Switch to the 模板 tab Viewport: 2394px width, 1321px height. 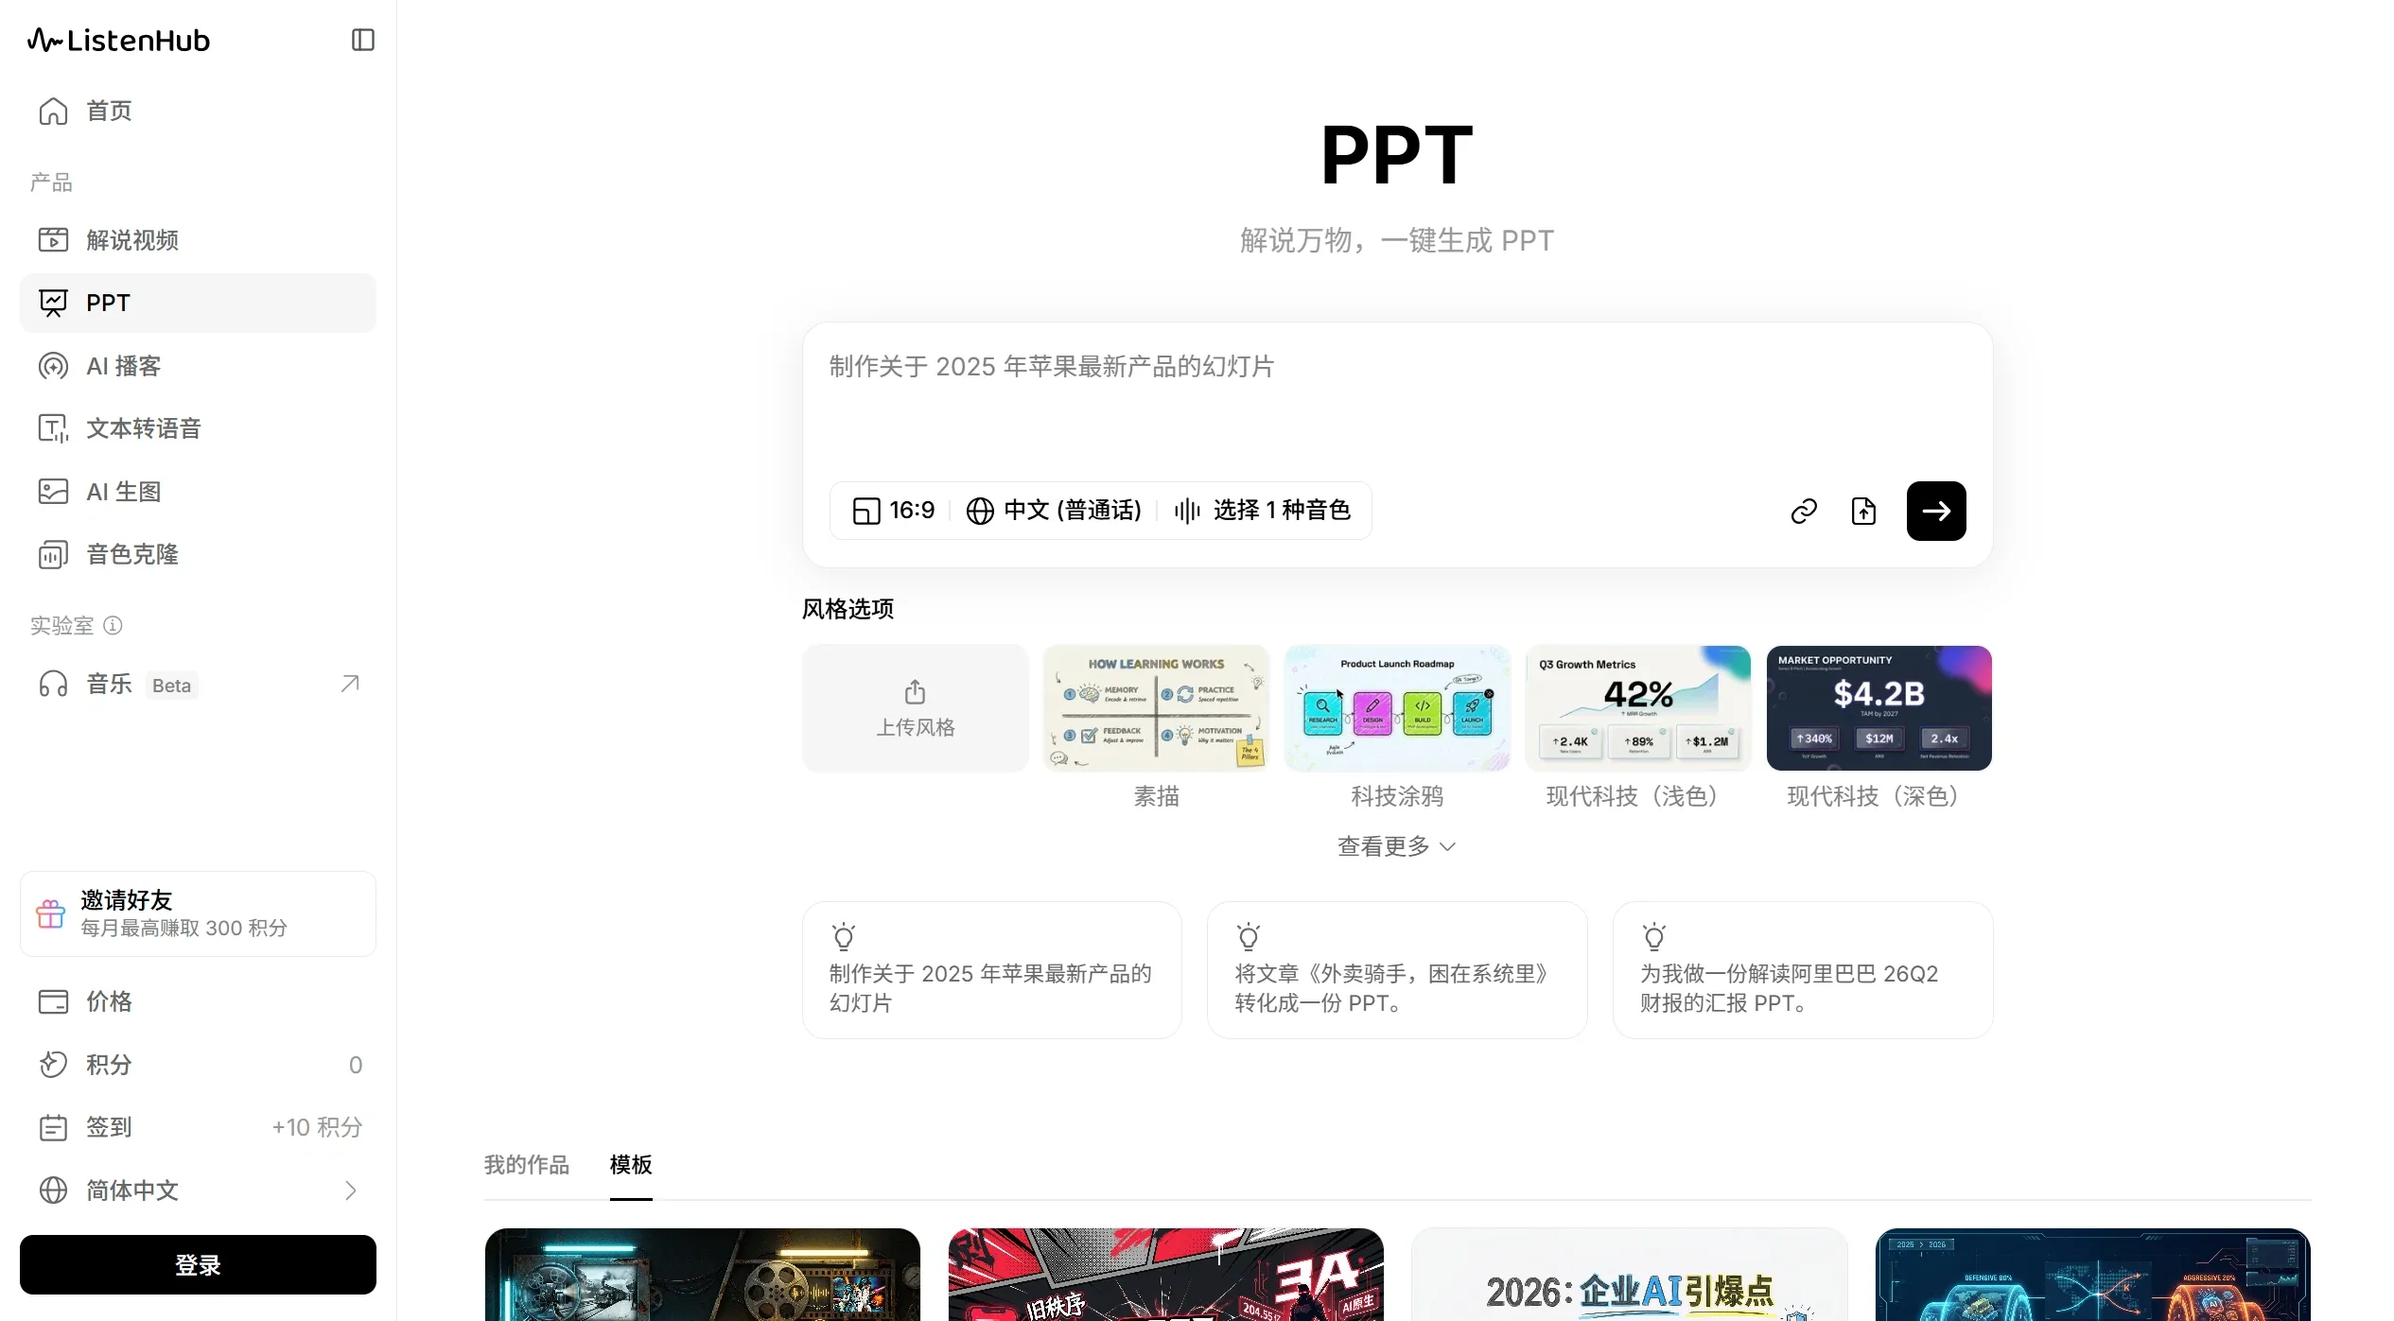click(x=630, y=1166)
